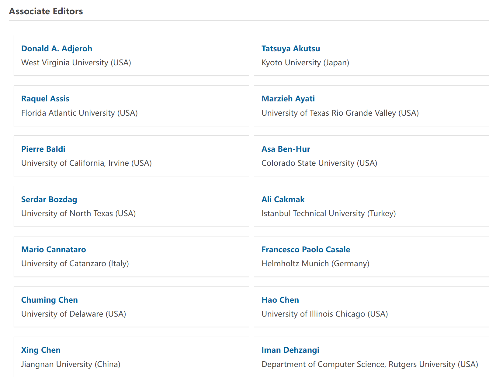
Task: Select Francesco Paolo Casale's profile link
Action: 306,250
